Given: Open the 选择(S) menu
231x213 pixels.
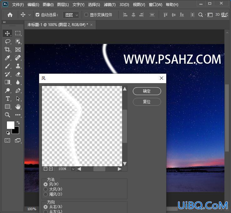Looking at the screenshot, I should tap(94, 5).
